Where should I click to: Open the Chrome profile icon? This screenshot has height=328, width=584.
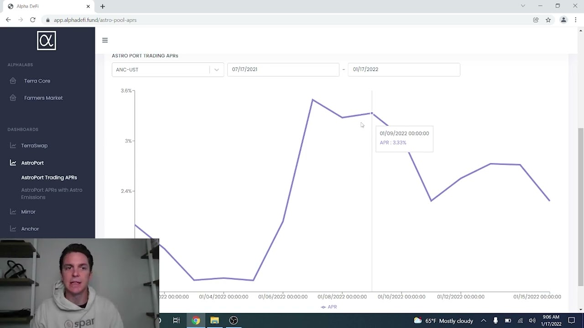[x=563, y=20]
